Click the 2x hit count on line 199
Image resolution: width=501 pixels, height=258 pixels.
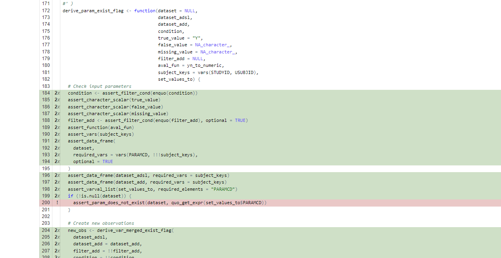tap(57, 196)
